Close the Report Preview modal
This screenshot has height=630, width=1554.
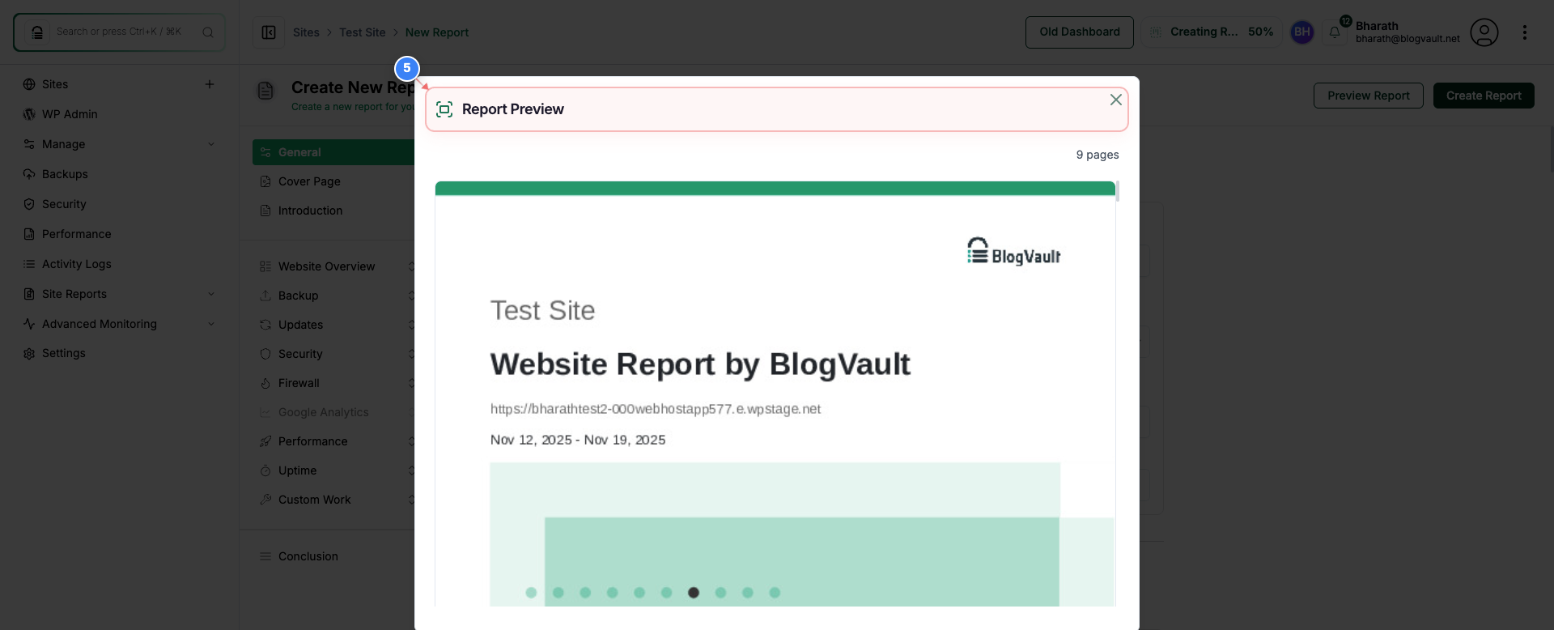[x=1116, y=100]
